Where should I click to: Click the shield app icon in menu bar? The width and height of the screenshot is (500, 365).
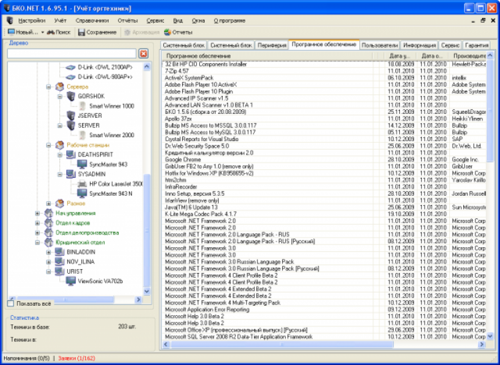(x=9, y=21)
